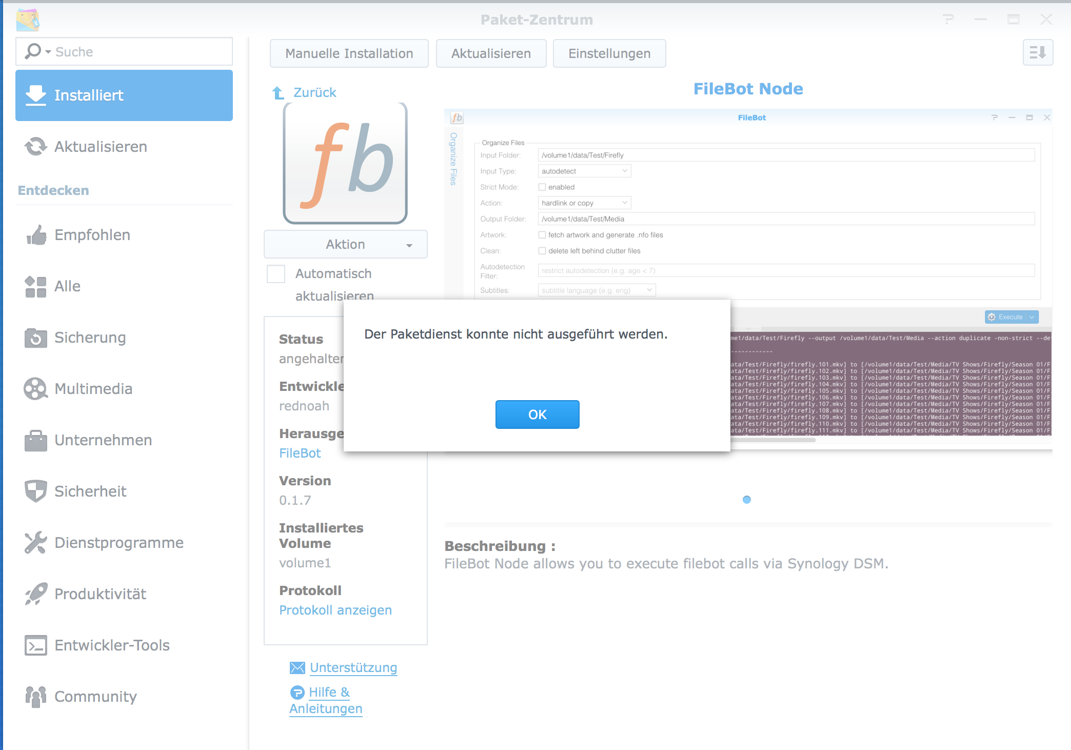Click the sidebar Aktualisieren refresh icon
The image size is (1071, 750).
tap(36, 147)
